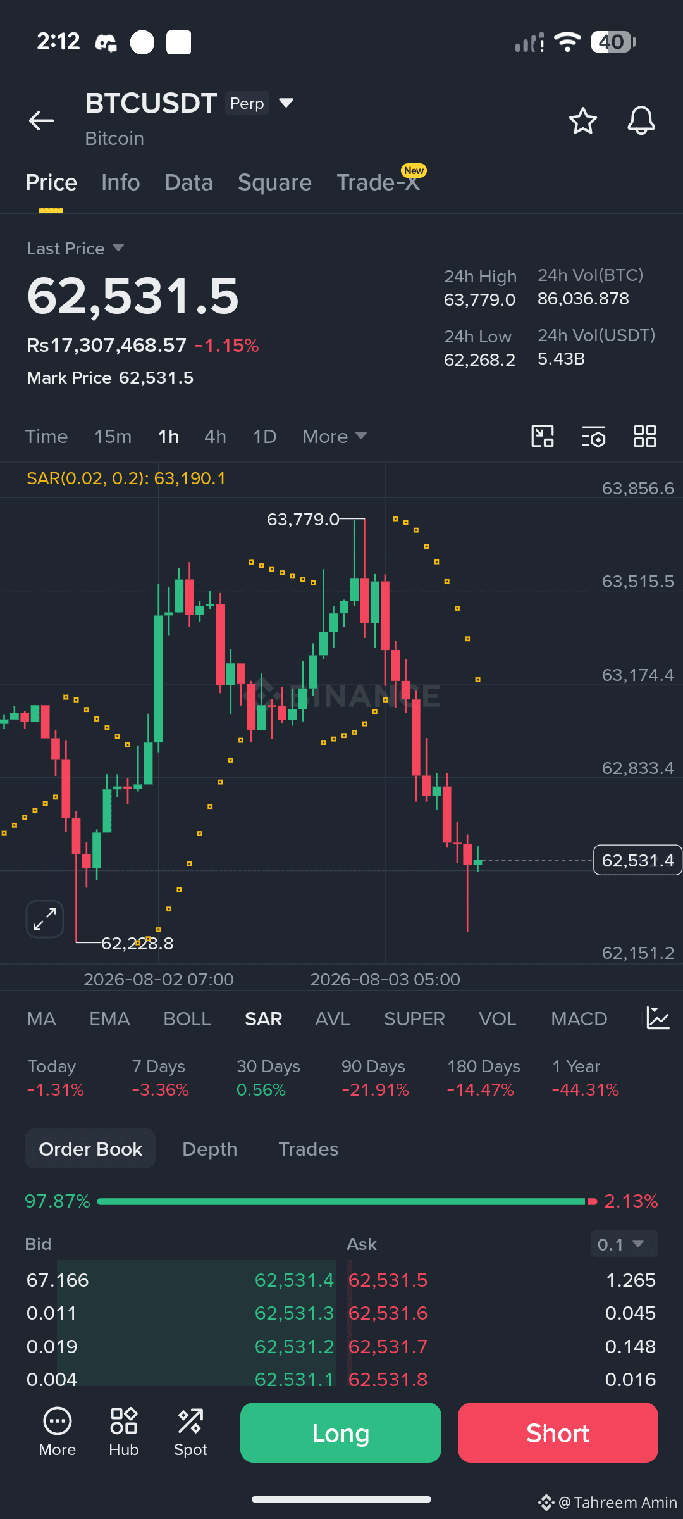Screen dimensions: 683x1519
Task: Open order book 0.1 precision dropdown
Action: tap(624, 1244)
